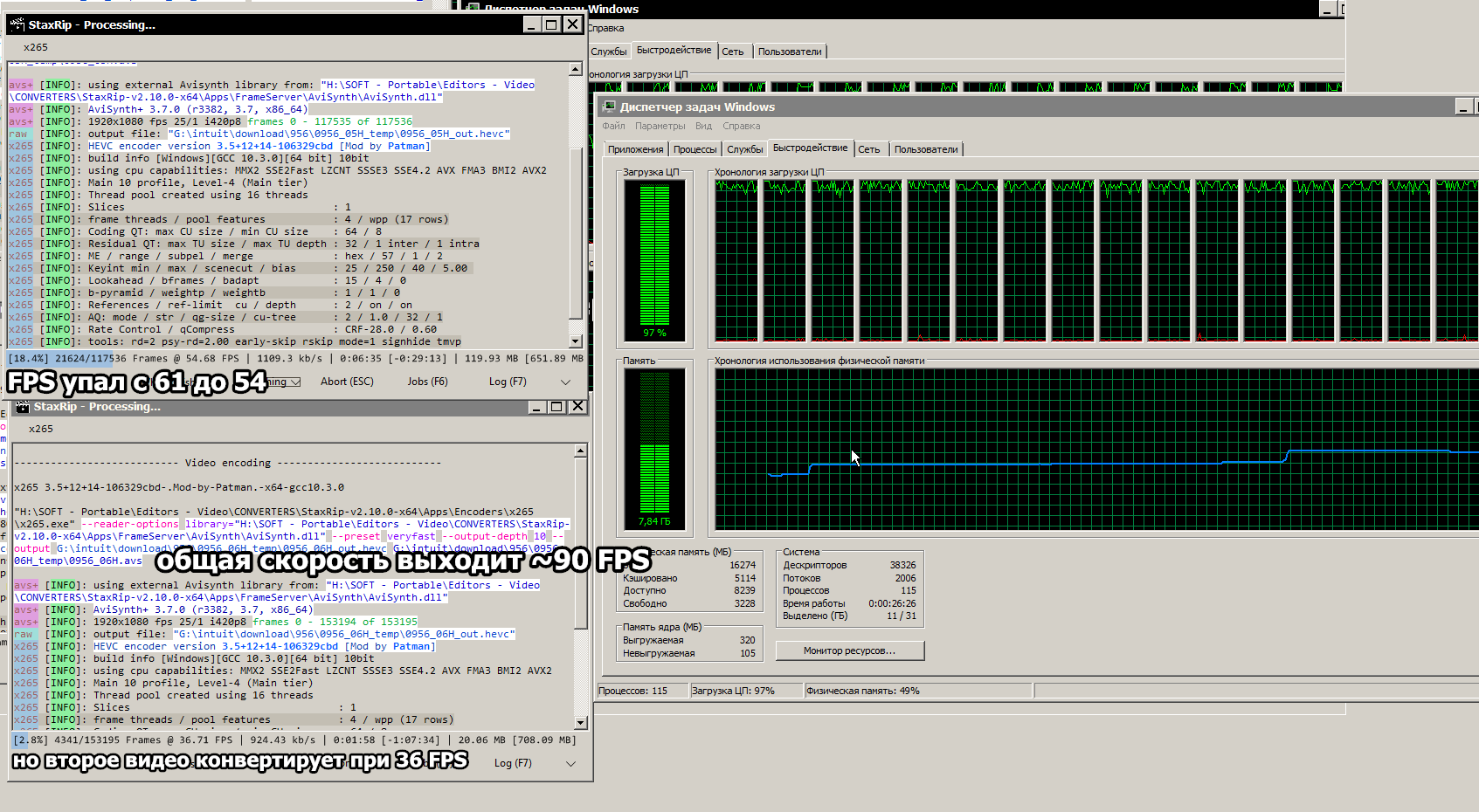The height and width of the screenshot is (812, 1479).
Task: Maximize the upper StaxRip processing window
Action: [x=551, y=24]
